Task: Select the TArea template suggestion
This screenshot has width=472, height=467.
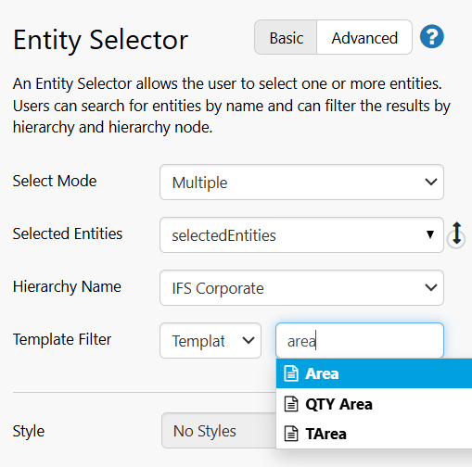Action: 374,434
